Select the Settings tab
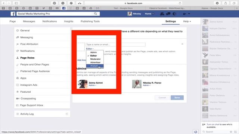 pyautogui.click(x=171, y=22)
